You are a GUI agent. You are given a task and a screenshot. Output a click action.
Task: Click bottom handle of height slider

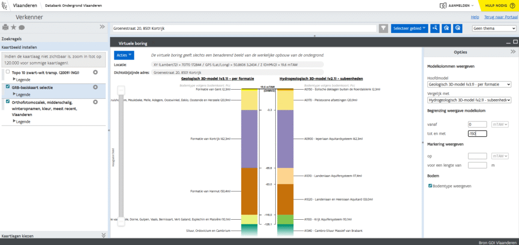click(x=121, y=222)
